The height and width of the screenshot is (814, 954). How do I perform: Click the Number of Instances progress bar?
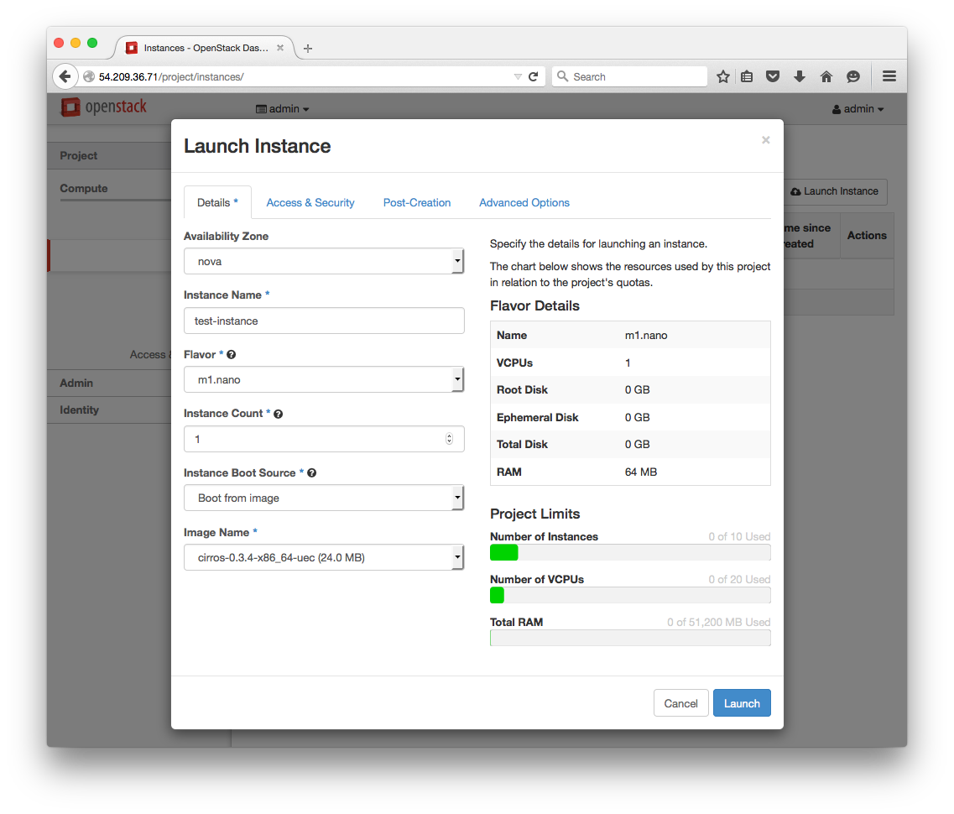630,552
